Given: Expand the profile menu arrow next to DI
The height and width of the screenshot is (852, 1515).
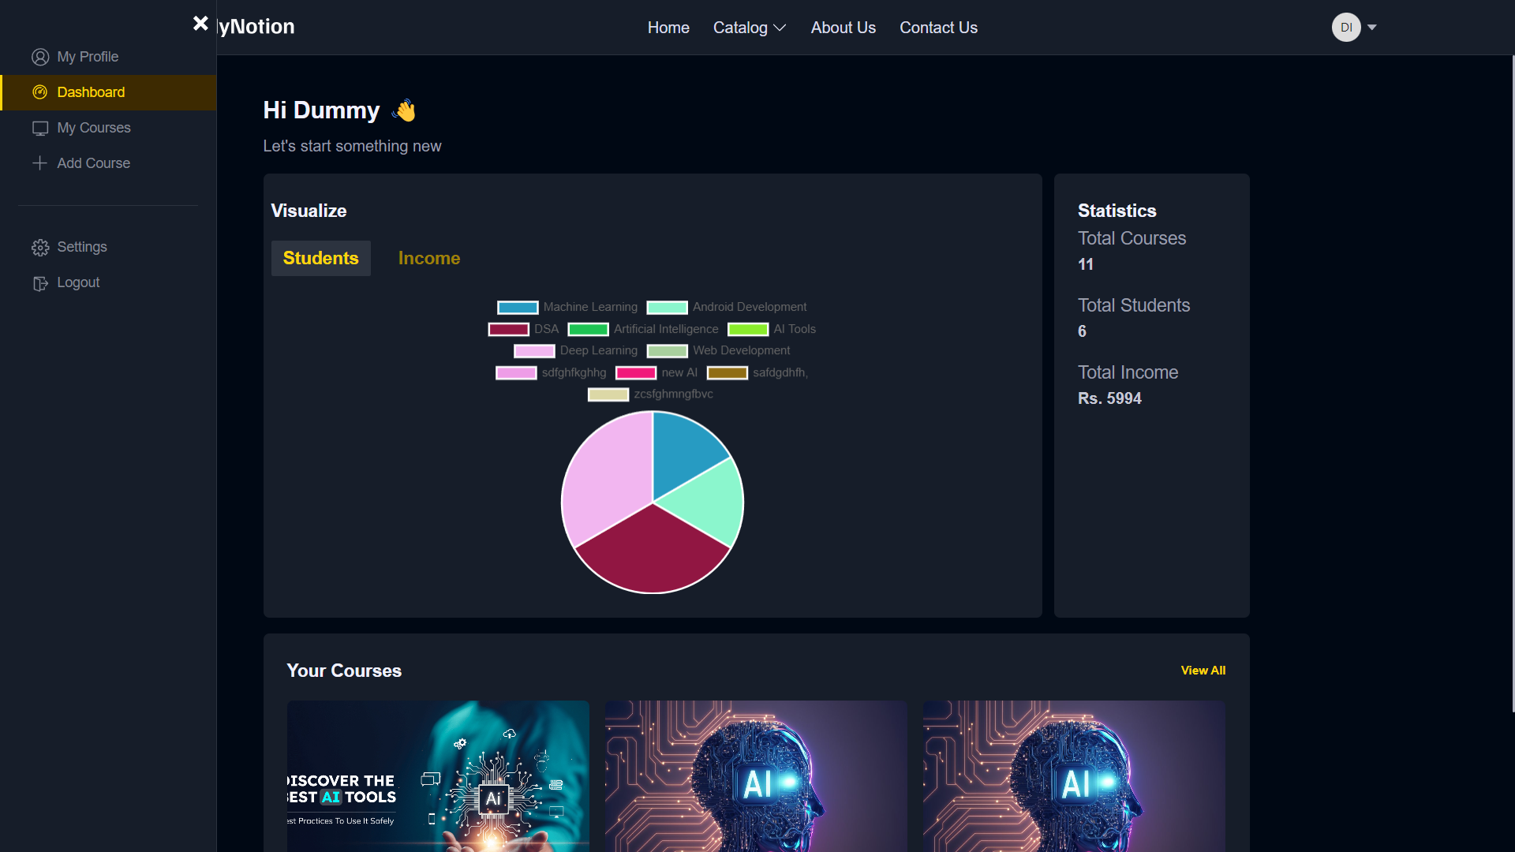Looking at the screenshot, I should click(1371, 27).
